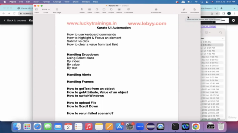Click the browser back arrow
Image resolution: width=238 pixels, height=133 pixels.
(x=4, y=13)
